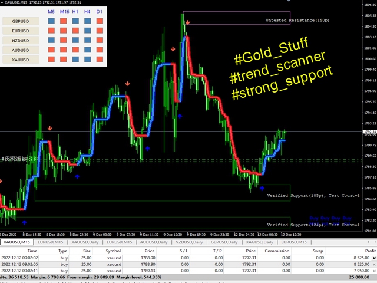Click the XAUUSD H1 trend square
This screenshot has height=283, width=377.
75,60
